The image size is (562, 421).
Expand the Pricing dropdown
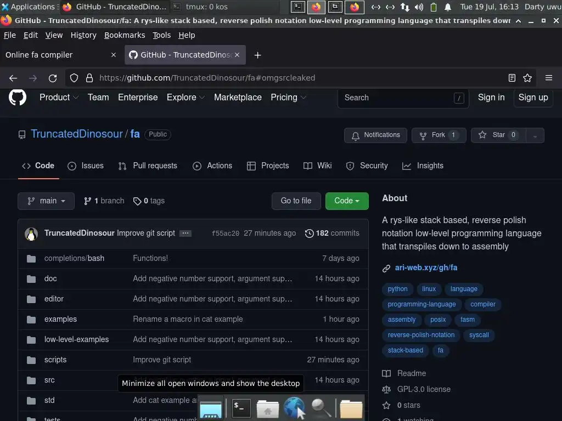(x=289, y=98)
